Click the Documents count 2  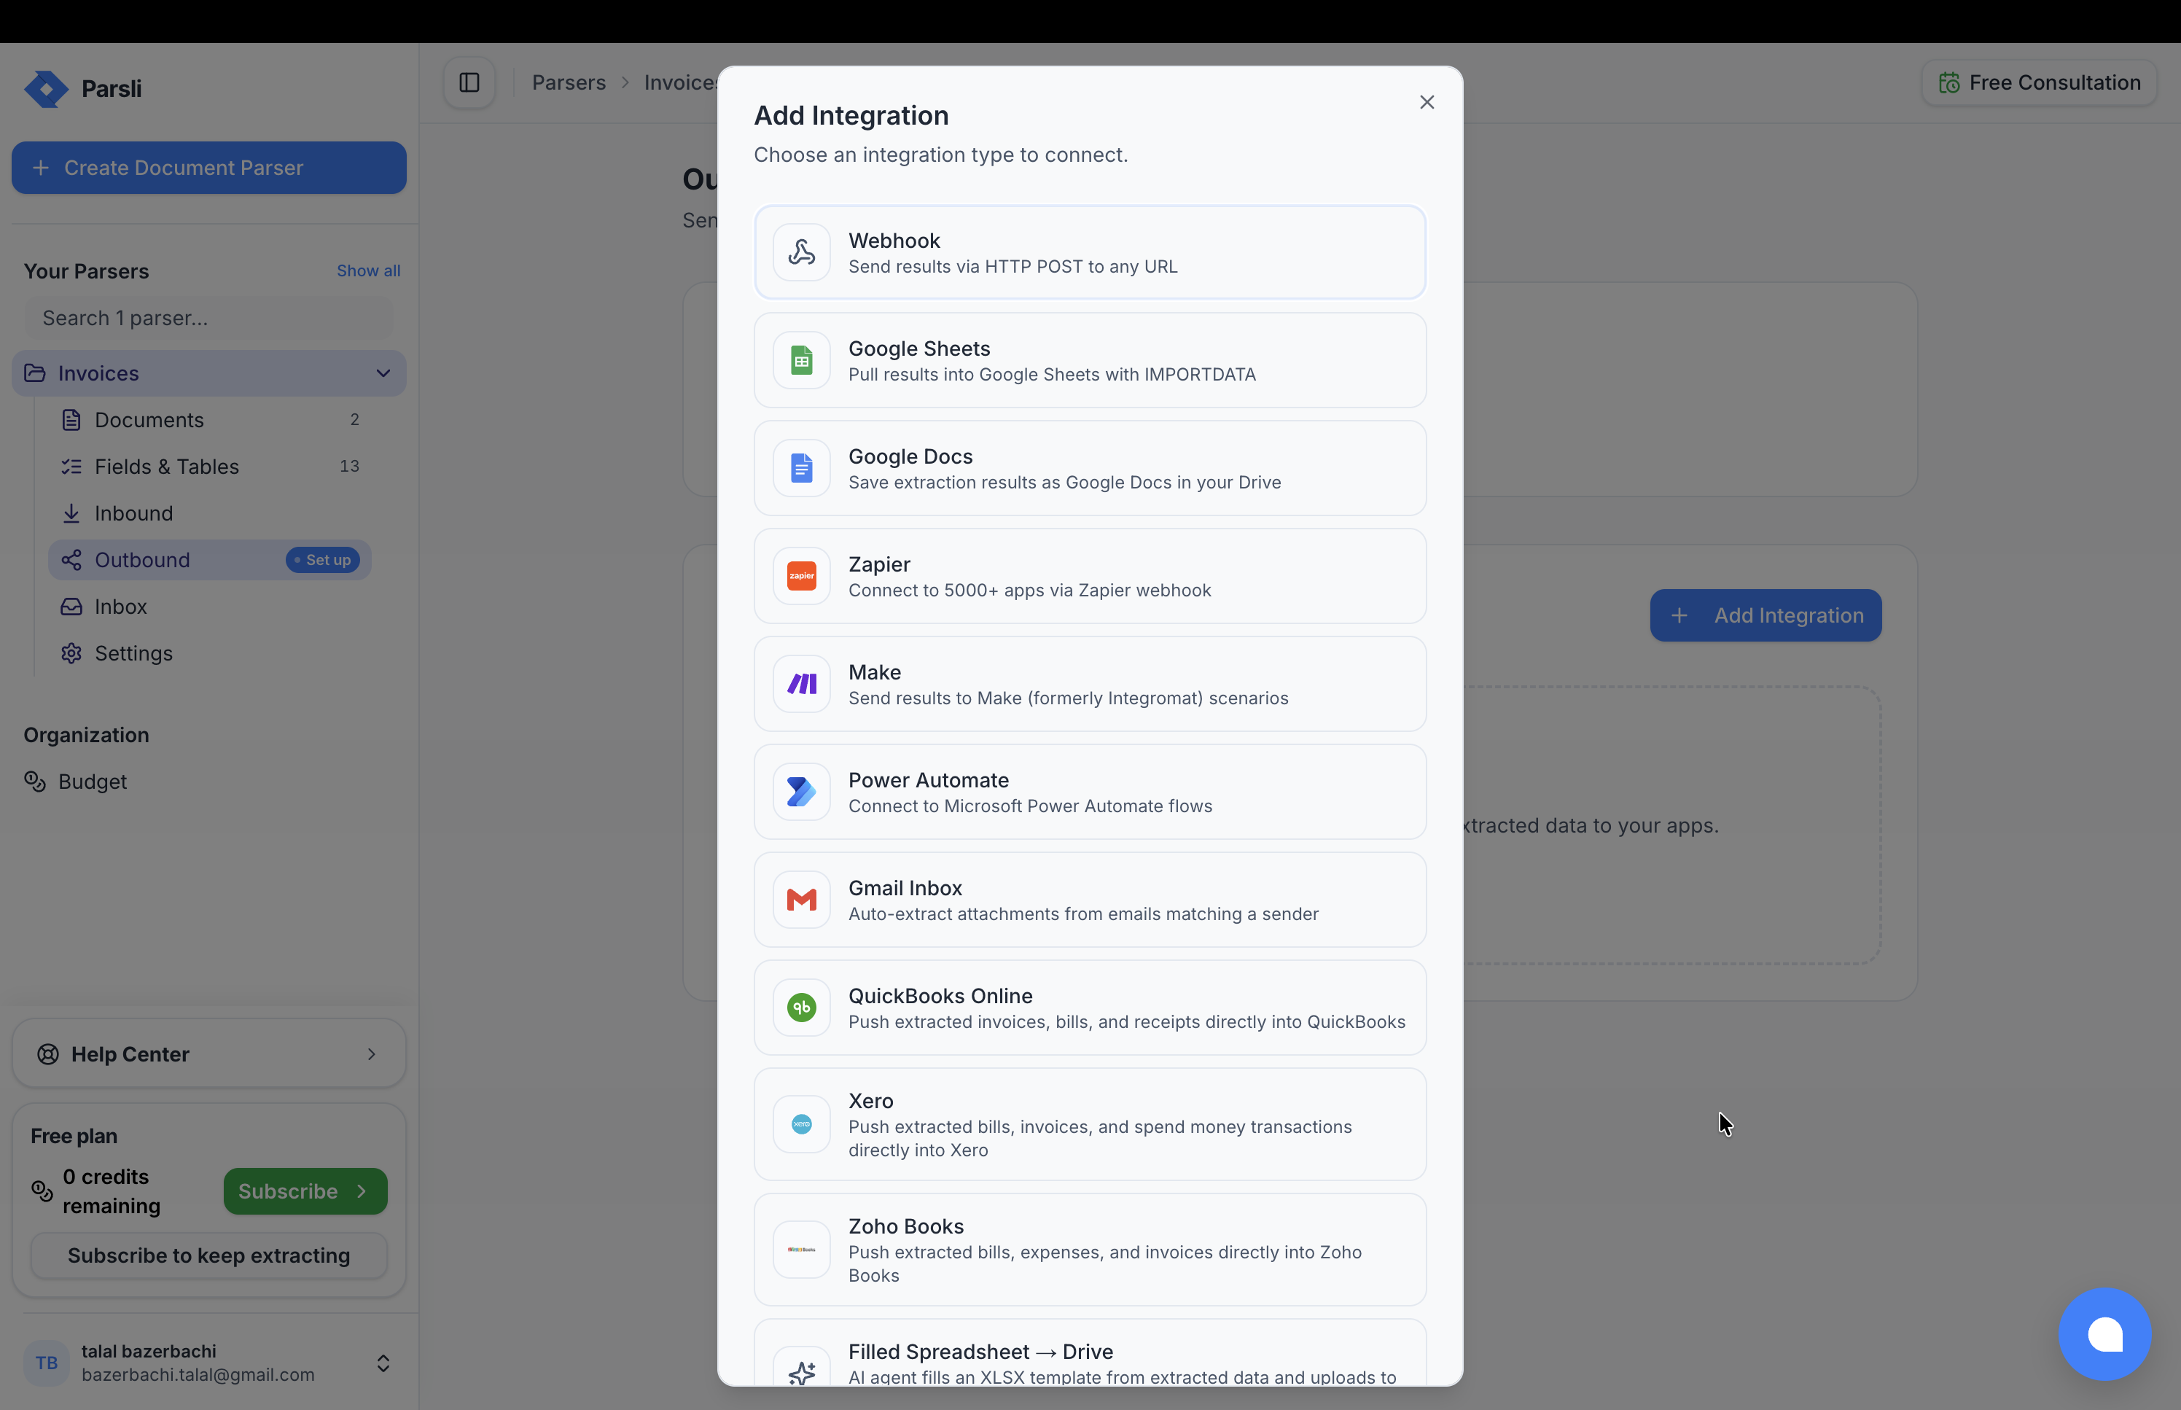pos(355,419)
